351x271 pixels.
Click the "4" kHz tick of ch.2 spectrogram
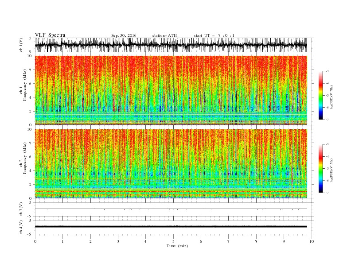pos(31,171)
